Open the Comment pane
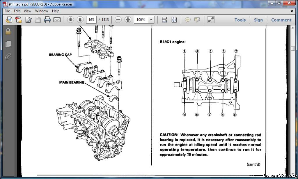This screenshot has height=179, width=298. point(281,20)
